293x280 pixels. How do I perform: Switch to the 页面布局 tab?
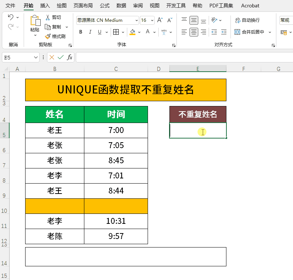pos(83,6)
